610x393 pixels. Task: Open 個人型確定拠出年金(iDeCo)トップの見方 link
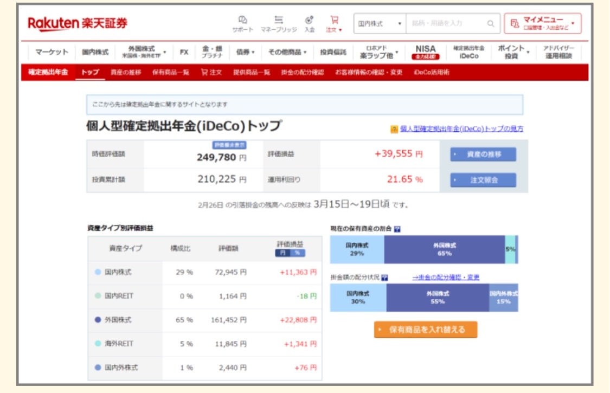462,129
